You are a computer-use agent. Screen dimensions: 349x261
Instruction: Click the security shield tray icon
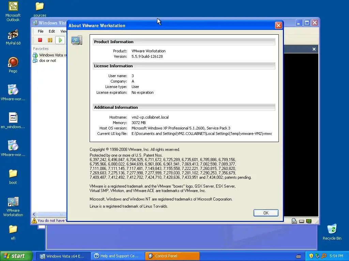[311, 256]
